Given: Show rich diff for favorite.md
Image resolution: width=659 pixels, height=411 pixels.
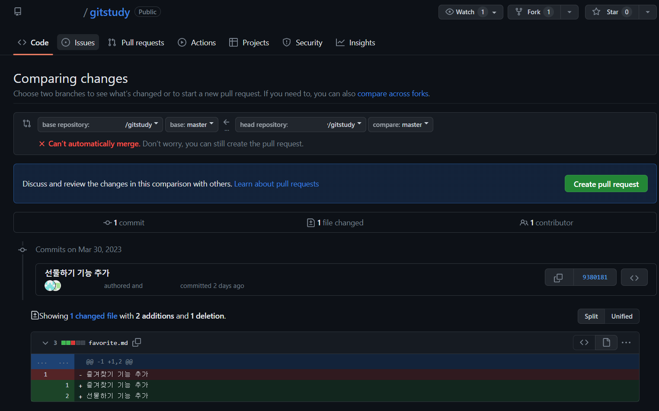Looking at the screenshot, I should 606,342.
